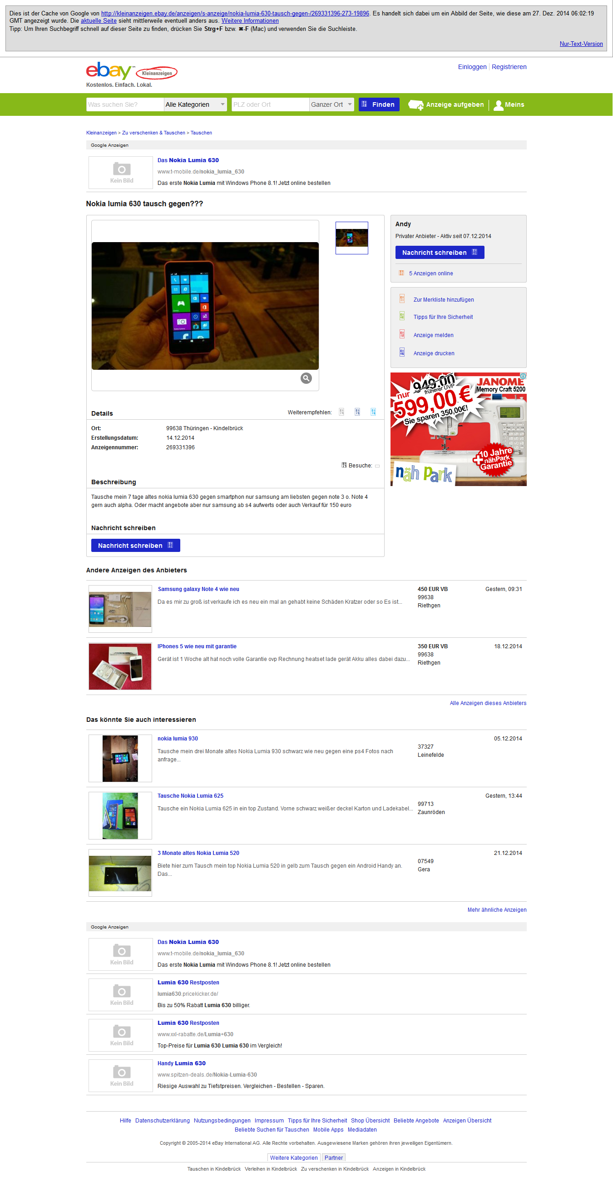Click the Meins user profile icon
613x1187 pixels.
point(498,105)
